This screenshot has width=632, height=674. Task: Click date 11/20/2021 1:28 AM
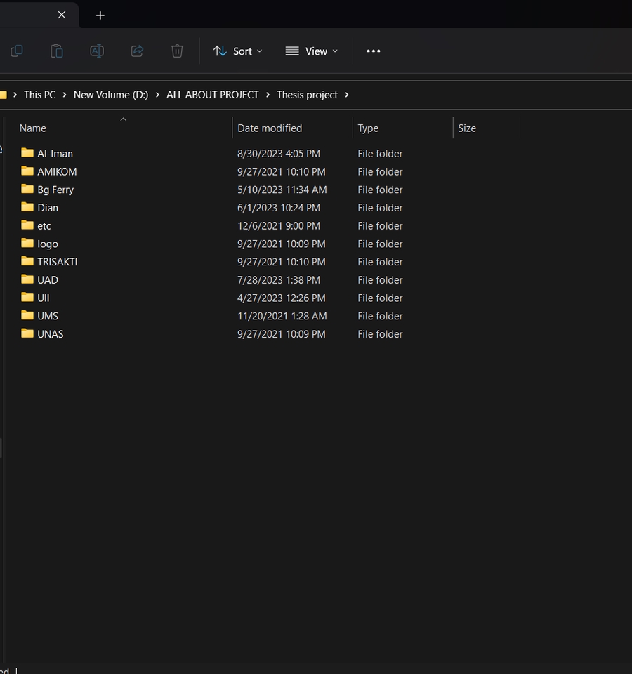[x=282, y=316]
